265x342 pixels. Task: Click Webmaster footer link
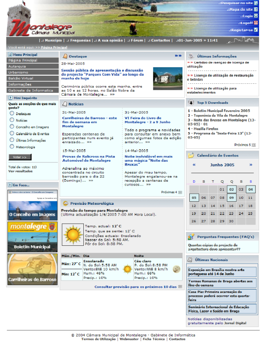tap(129, 339)
